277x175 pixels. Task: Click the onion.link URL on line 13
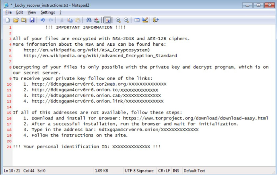97,101
